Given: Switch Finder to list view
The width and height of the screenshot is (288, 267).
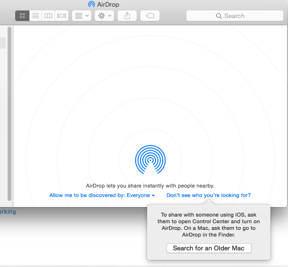Looking at the screenshot, I should coord(36,16).
